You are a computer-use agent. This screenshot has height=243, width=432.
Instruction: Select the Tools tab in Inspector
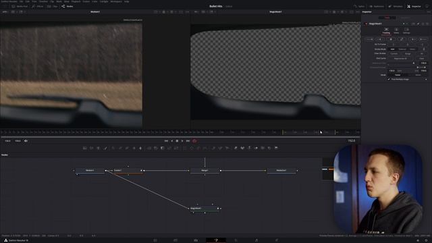point(387,18)
